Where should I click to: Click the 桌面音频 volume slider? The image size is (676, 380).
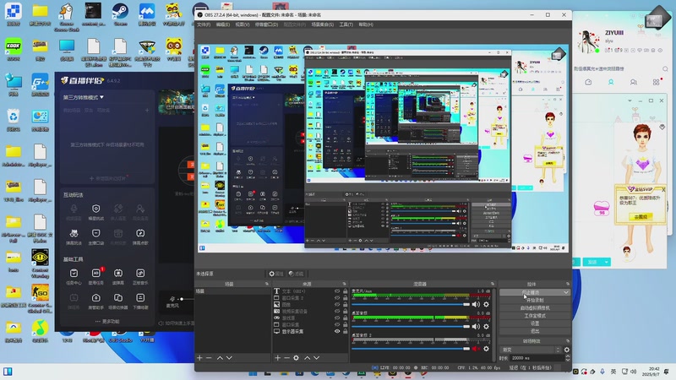(x=411, y=326)
